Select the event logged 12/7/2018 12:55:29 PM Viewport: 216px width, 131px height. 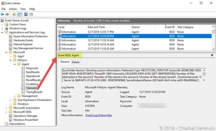click(134, 36)
